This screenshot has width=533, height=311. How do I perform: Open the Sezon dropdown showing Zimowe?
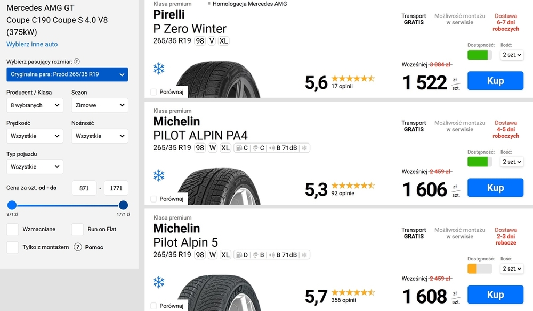pos(100,105)
